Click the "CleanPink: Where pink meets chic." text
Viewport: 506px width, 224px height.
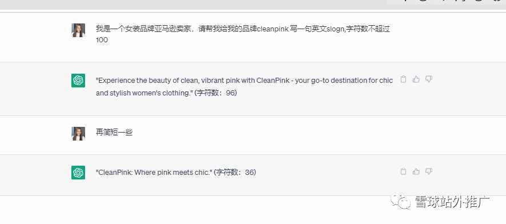click(x=153, y=173)
